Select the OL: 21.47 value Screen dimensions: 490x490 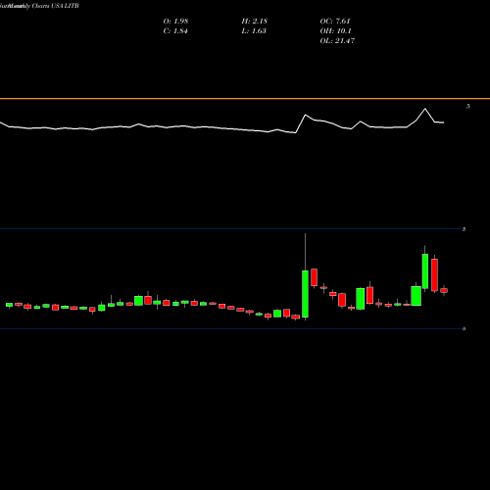point(337,41)
